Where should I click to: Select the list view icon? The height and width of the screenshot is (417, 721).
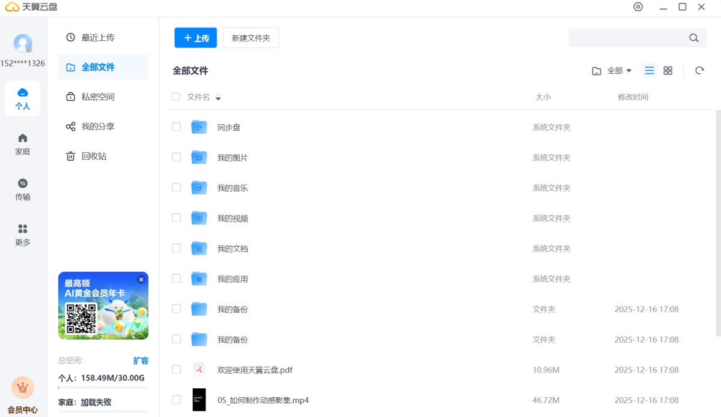[650, 71]
